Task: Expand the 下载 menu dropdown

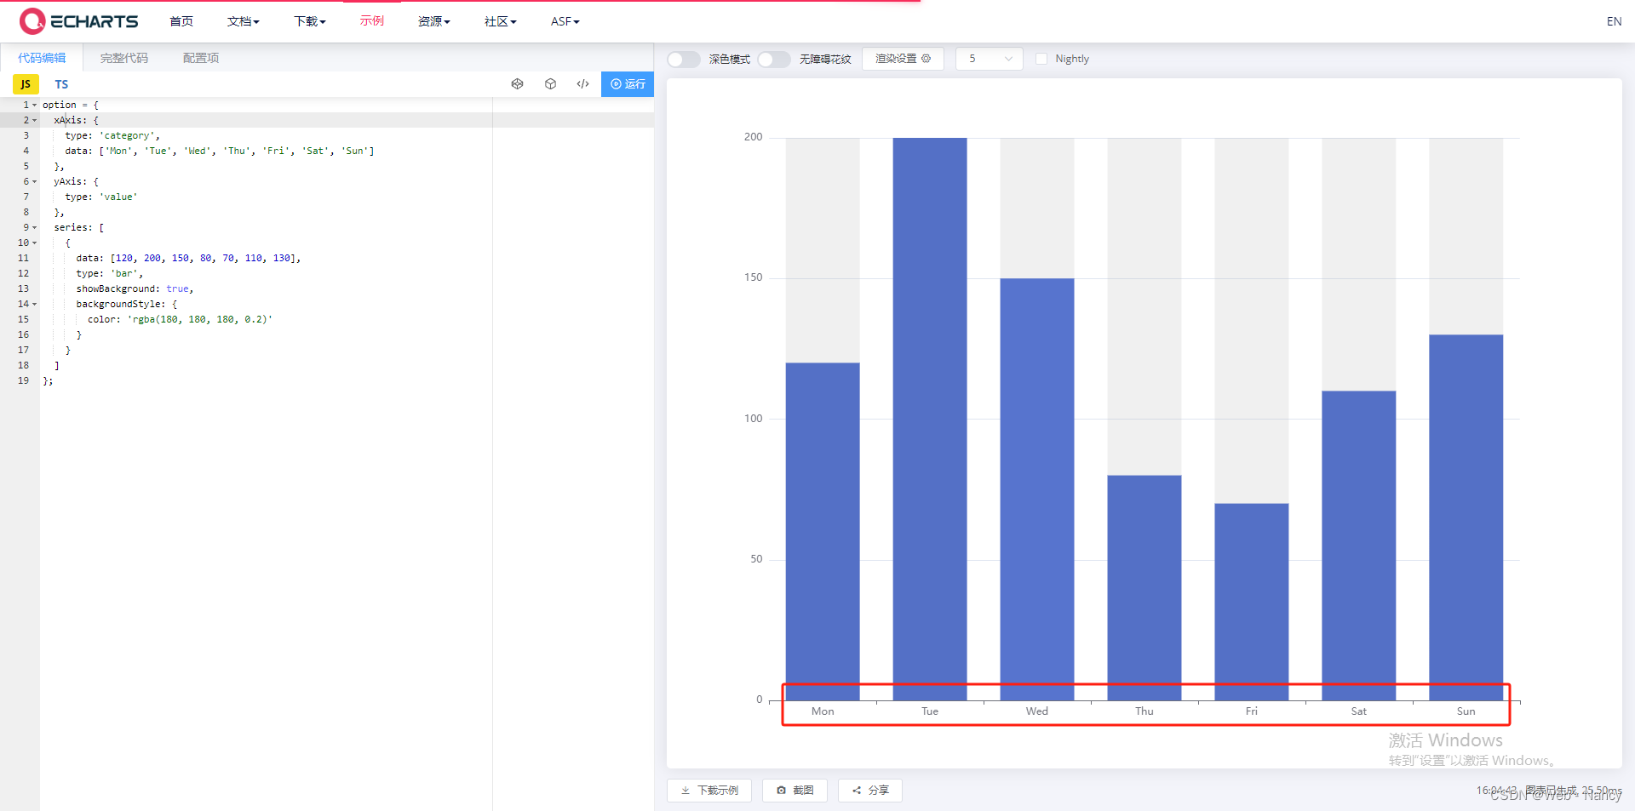Action: click(308, 21)
